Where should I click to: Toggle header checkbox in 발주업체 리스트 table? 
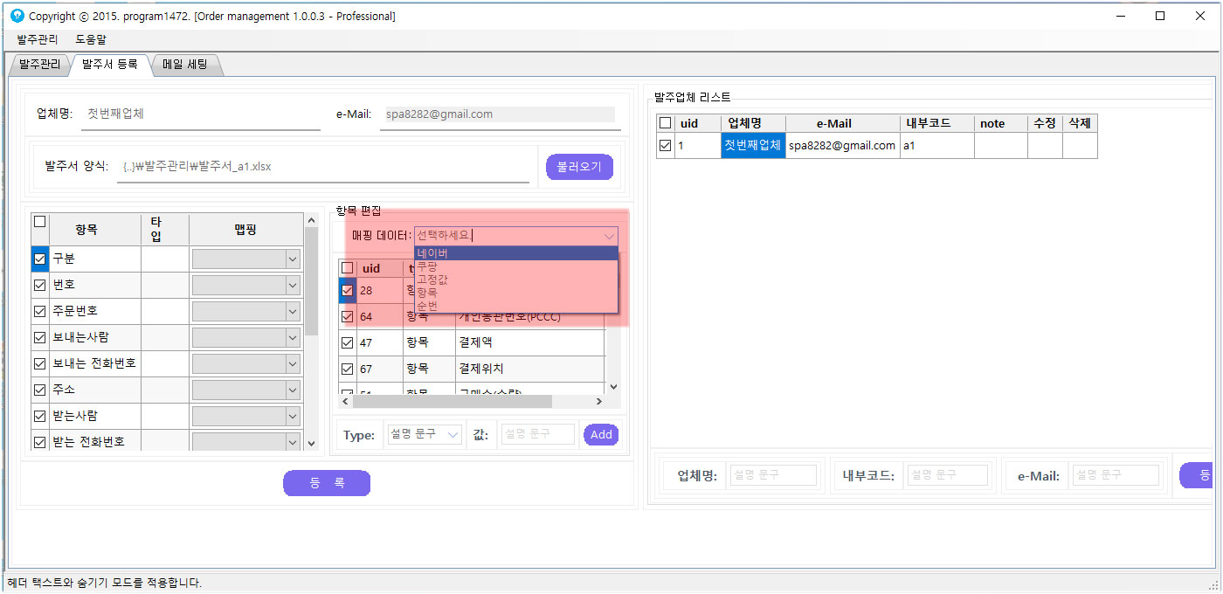point(666,123)
